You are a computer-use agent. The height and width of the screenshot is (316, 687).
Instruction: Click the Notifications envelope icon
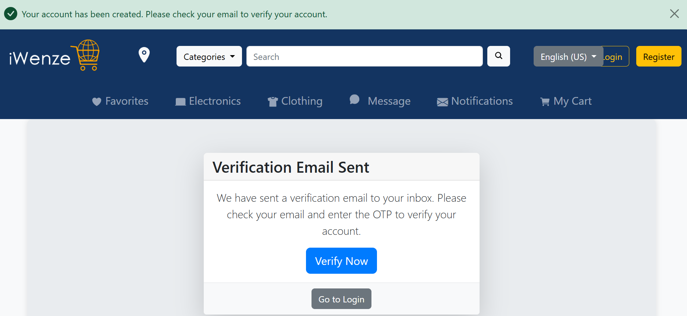pyautogui.click(x=442, y=102)
